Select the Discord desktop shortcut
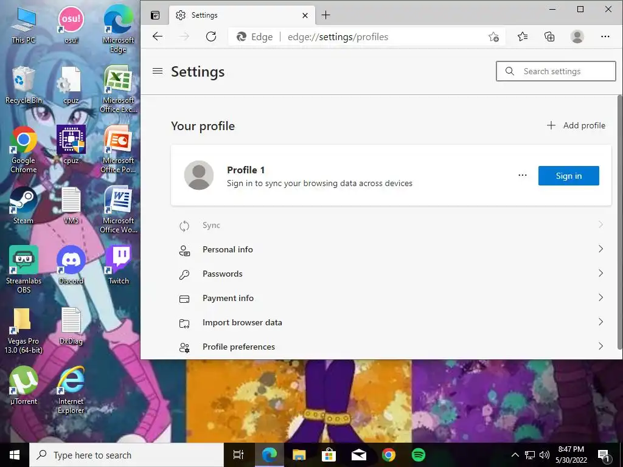Image resolution: width=623 pixels, height=467 pixels. 71,265
